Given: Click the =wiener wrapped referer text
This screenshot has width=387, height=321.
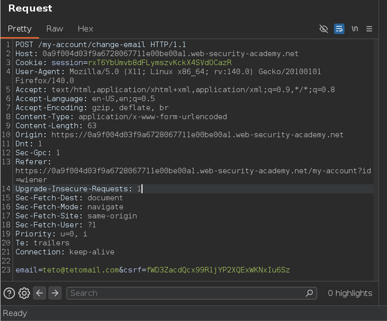Looking at the screenshot, I should (31, 180).
